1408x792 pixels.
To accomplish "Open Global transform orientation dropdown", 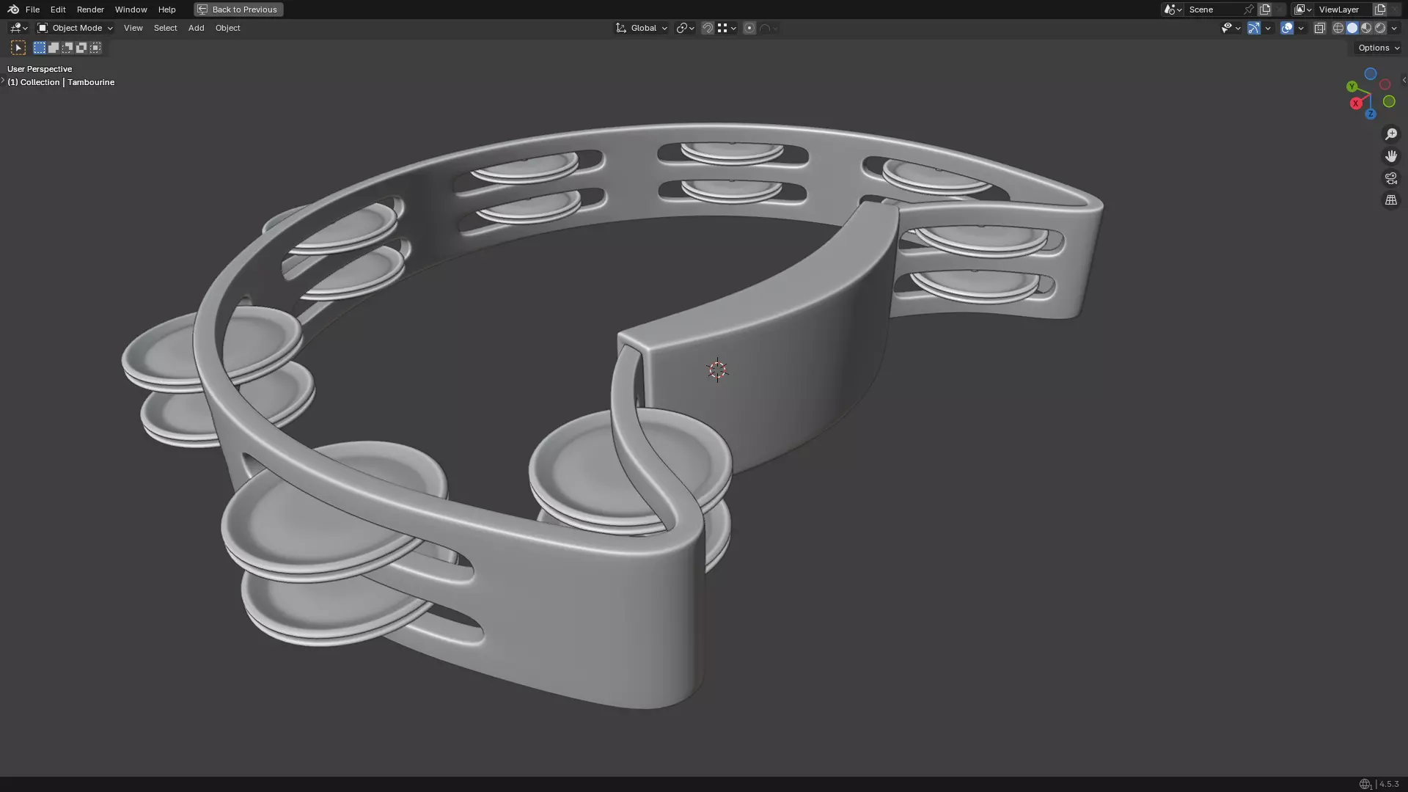I will 642,28.
